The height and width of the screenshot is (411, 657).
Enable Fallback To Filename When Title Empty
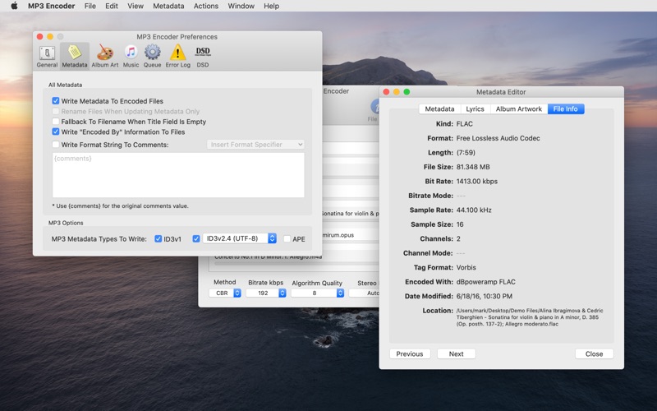56,121
